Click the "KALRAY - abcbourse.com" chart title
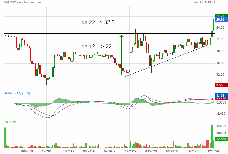The width and height of the screenshot is (228, 154). coord(22,2)
